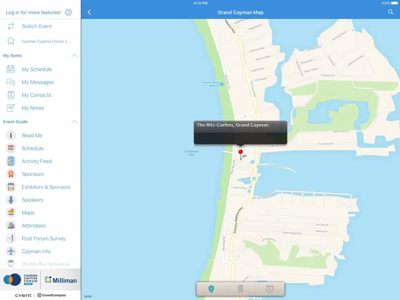Tap the Switch Event arrows icon
The height and width of the screenshot is (300, 400).
coord(11,26)
